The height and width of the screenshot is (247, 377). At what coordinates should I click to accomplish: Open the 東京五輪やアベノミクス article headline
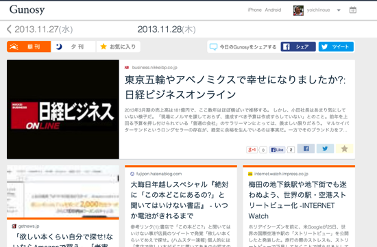235,87
